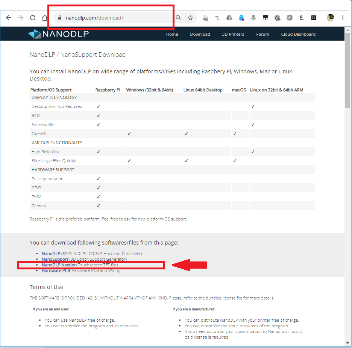Click the "BCM" row label
The width and height of the screenshot is (352, 348).
pos(36,115)
